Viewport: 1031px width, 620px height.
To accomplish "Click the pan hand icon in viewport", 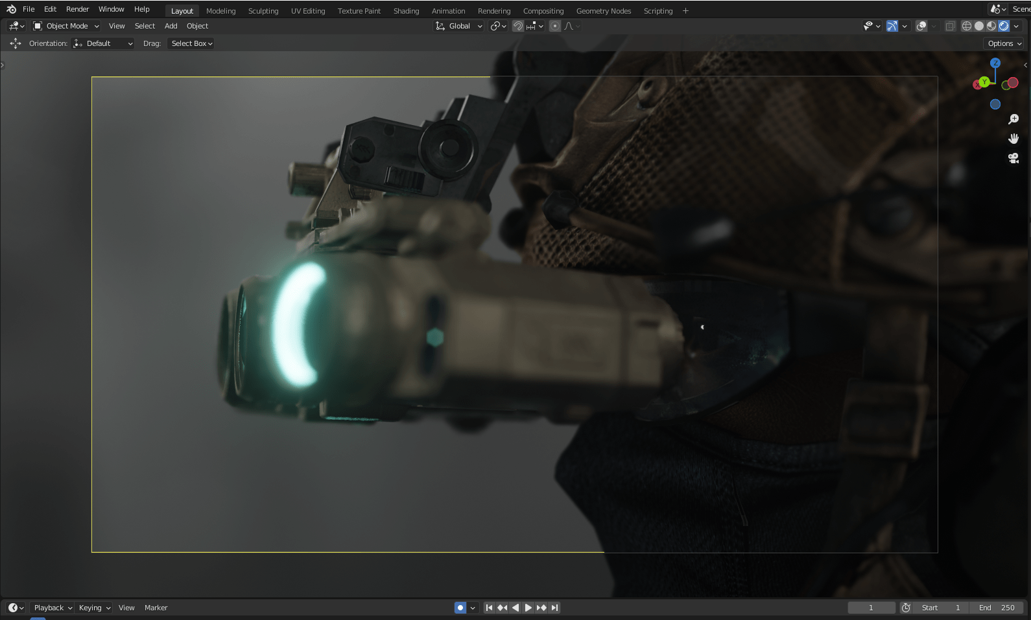I will point(1013,139).
